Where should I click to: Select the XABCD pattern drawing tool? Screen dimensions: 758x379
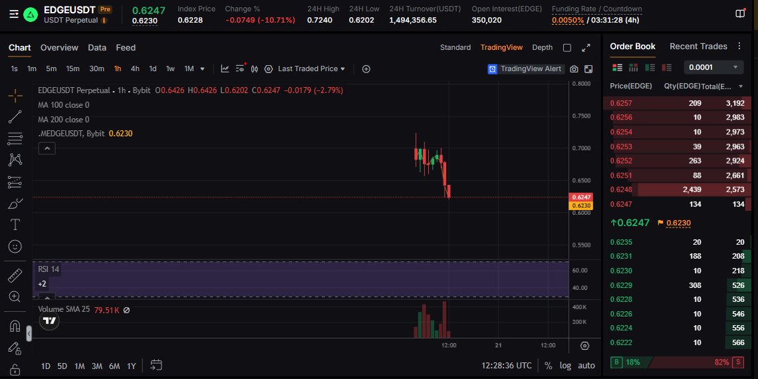point(15,160)
